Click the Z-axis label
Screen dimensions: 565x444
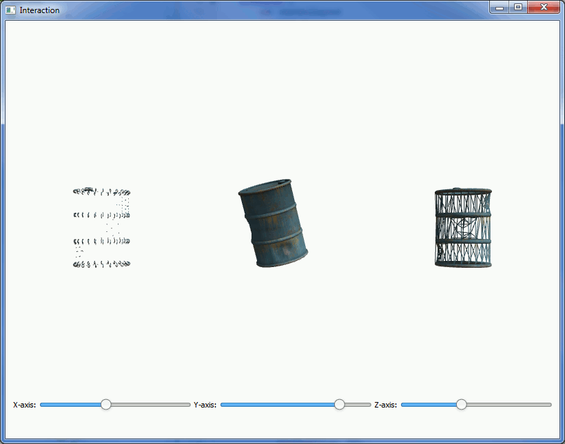(385, 405)
